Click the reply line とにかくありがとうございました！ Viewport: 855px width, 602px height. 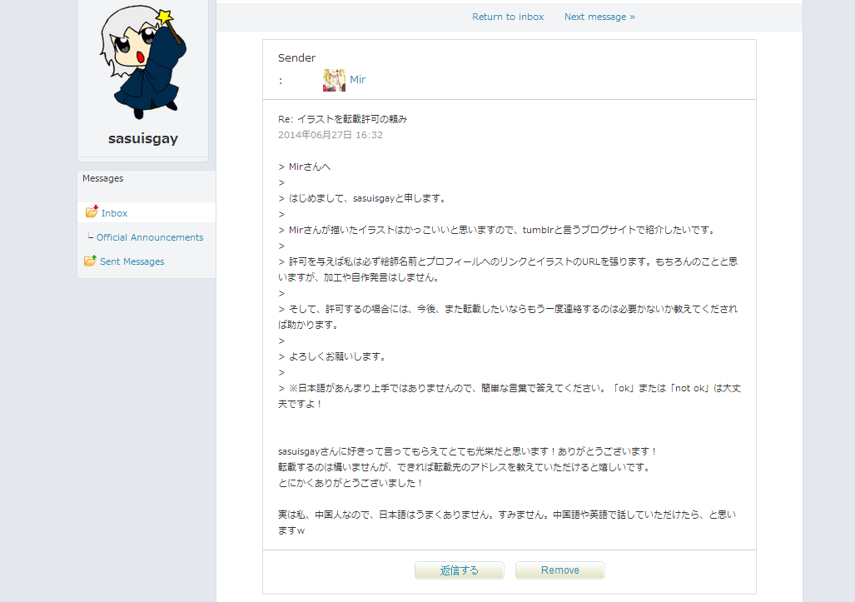pyautogui.click(x=350, y=483)
